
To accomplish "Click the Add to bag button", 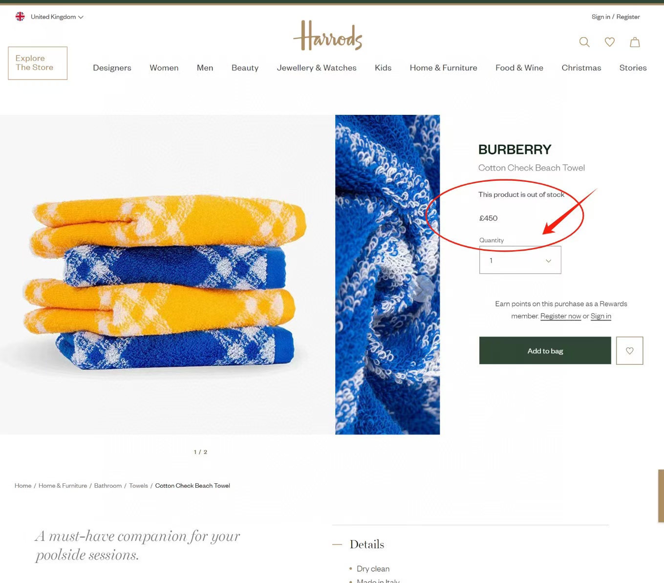I will point(545,350).
